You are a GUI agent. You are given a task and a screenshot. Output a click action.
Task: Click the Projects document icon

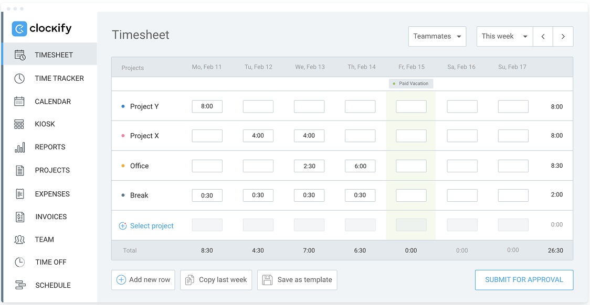pos(19,170)
